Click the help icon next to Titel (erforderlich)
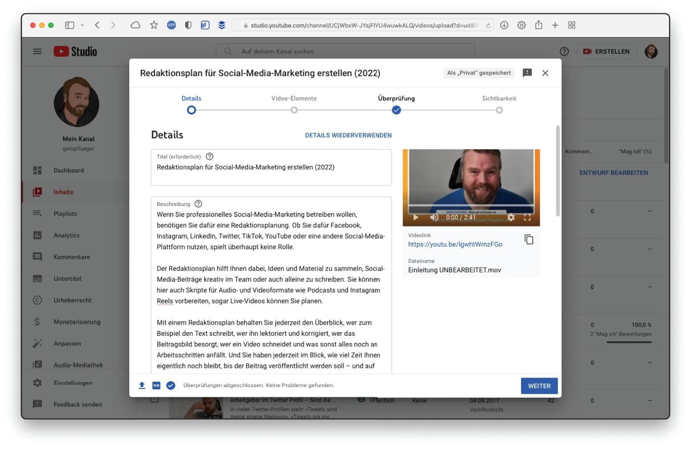691x449 pixels. (x=210, y=157)
